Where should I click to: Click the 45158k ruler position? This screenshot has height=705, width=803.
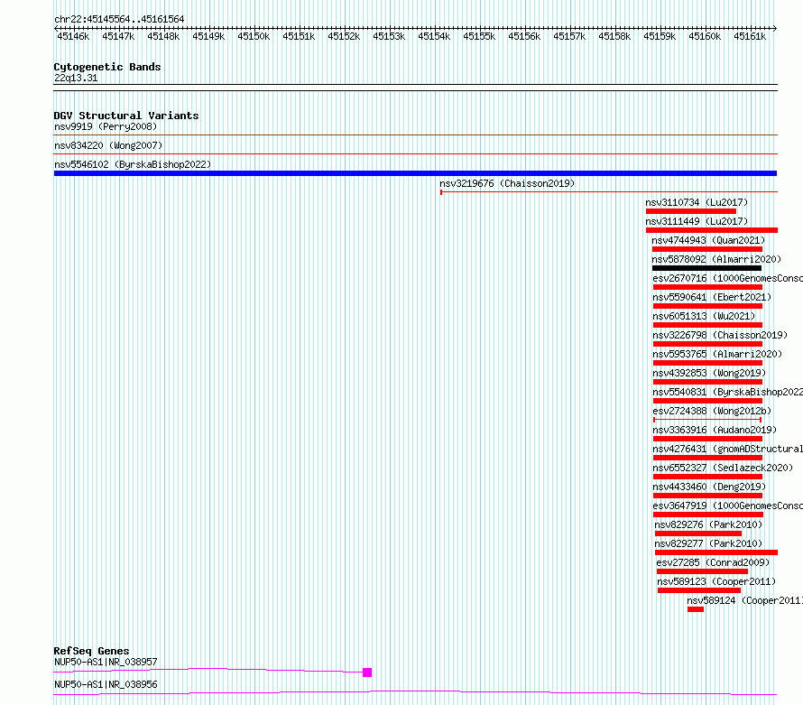click(x=614, y=36)
